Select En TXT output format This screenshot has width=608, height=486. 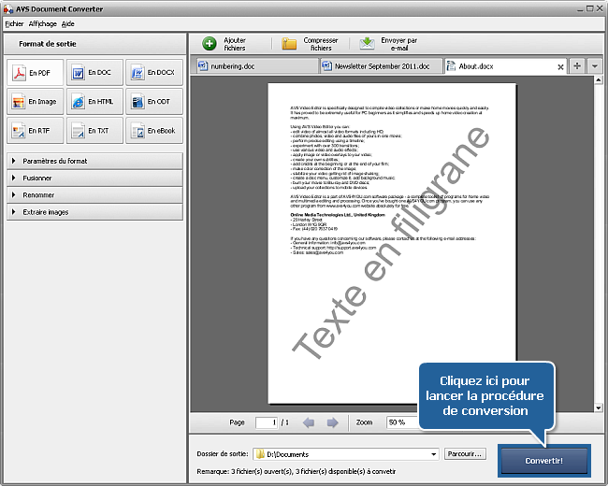pyautogui.click(x=94, y=131)
